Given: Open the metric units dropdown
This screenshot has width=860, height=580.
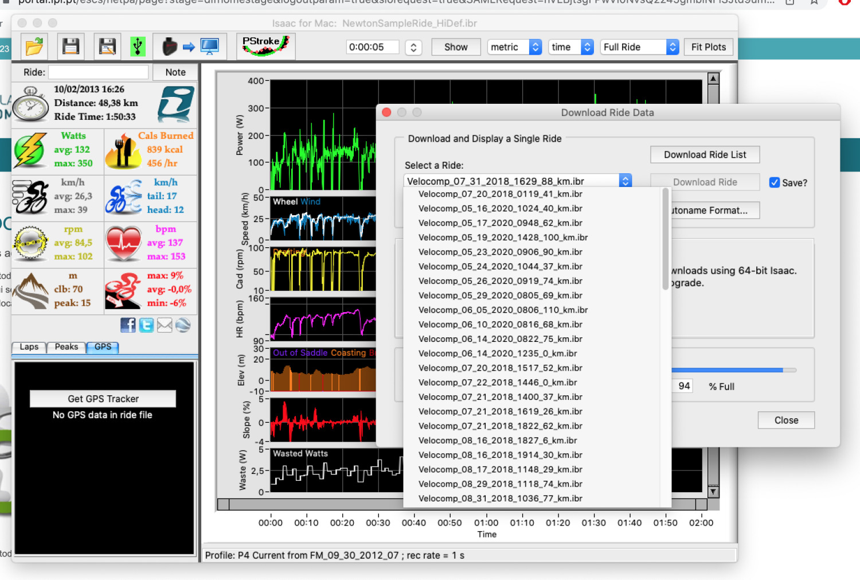Looking at the screenshot, I should click(x=514, y=47).
